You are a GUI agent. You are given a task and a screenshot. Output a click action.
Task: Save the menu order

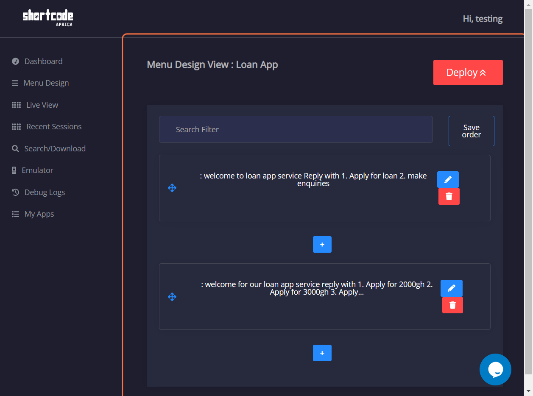tap(472, 131)
